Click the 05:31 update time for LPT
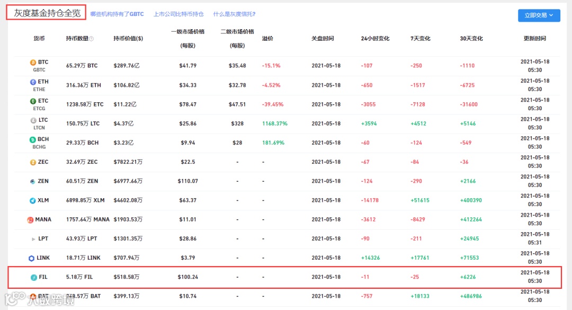 [x=535, y=243]
